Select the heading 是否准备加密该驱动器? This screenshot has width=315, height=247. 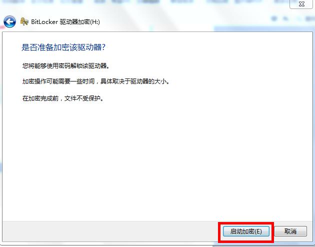pos(63,47)
